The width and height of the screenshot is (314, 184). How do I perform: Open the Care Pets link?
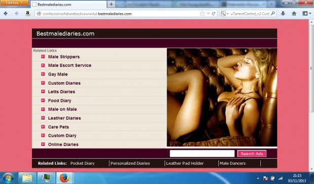tap(58, 127)
